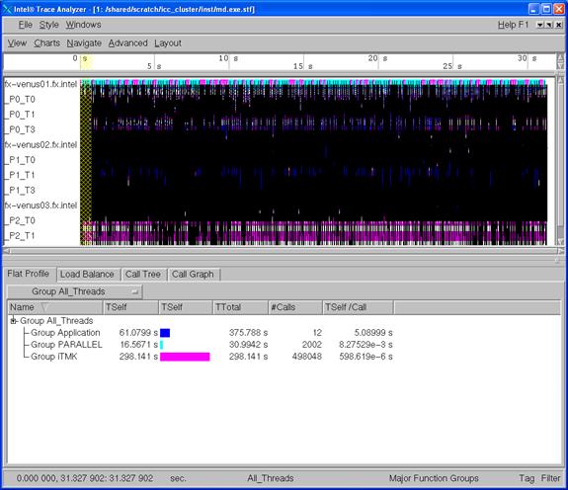Viewport: 568px width, 490px height.
Task: Open the Charts menu
Action: (47, 43)
